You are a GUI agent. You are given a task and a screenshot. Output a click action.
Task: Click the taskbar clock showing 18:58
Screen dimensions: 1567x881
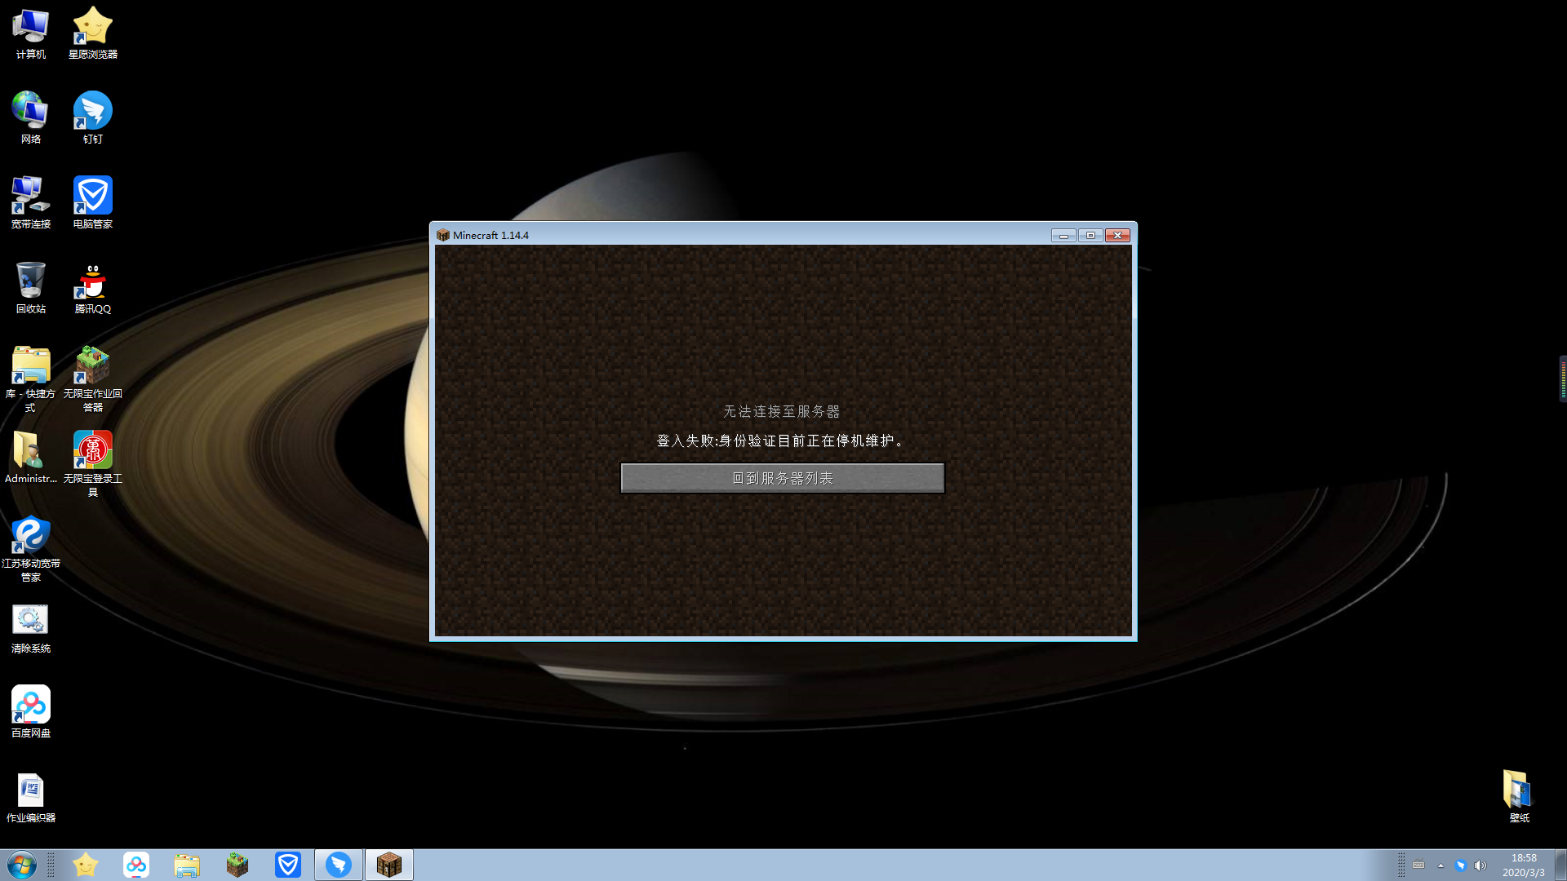click(1523, 865)
